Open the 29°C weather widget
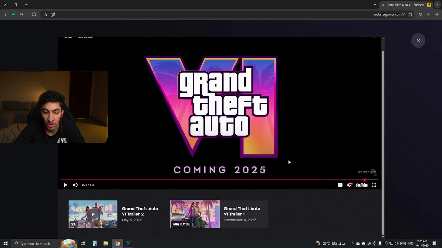This screenshot has width=442, height=248. click(331, 244)
